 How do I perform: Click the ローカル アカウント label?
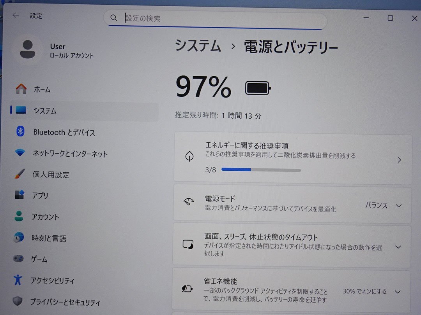[x=72, y=56]
